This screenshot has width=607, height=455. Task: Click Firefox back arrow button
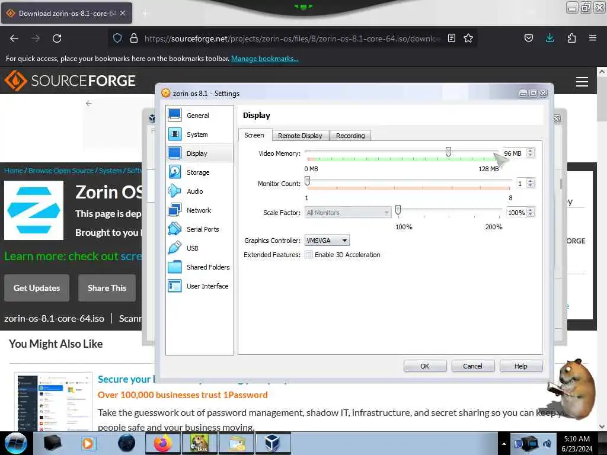14,39
